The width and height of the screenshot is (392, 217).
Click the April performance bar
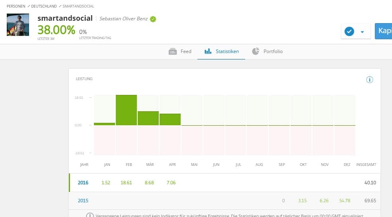click(170, 120)
